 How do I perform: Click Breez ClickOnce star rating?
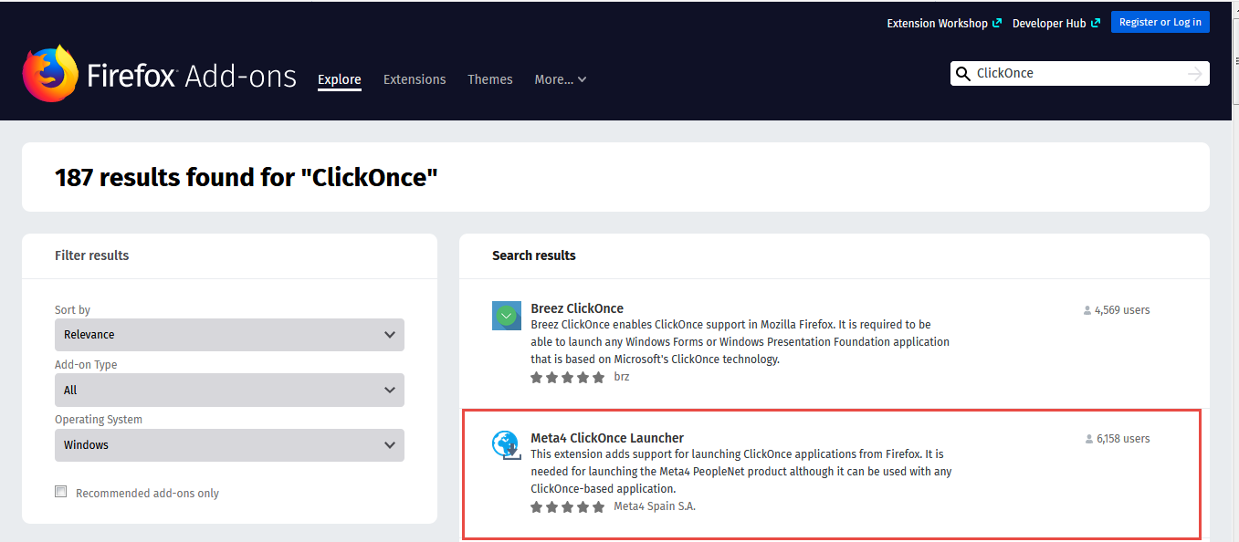(567, 377)
